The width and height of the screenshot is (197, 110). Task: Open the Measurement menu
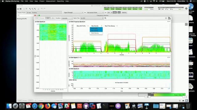click(x=50, y=1)
